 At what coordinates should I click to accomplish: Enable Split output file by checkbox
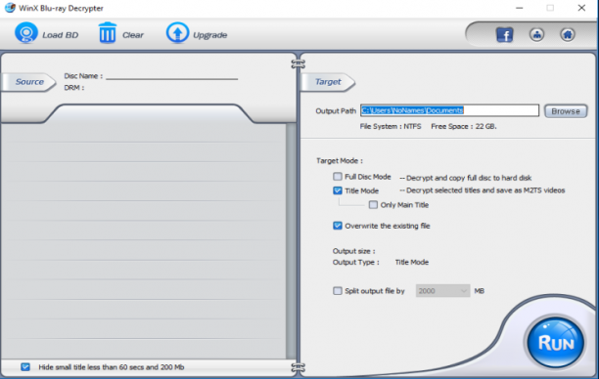click(338, 291)
